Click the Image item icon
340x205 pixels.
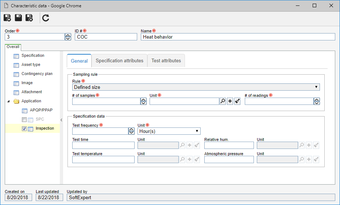(x=16, y=83)
